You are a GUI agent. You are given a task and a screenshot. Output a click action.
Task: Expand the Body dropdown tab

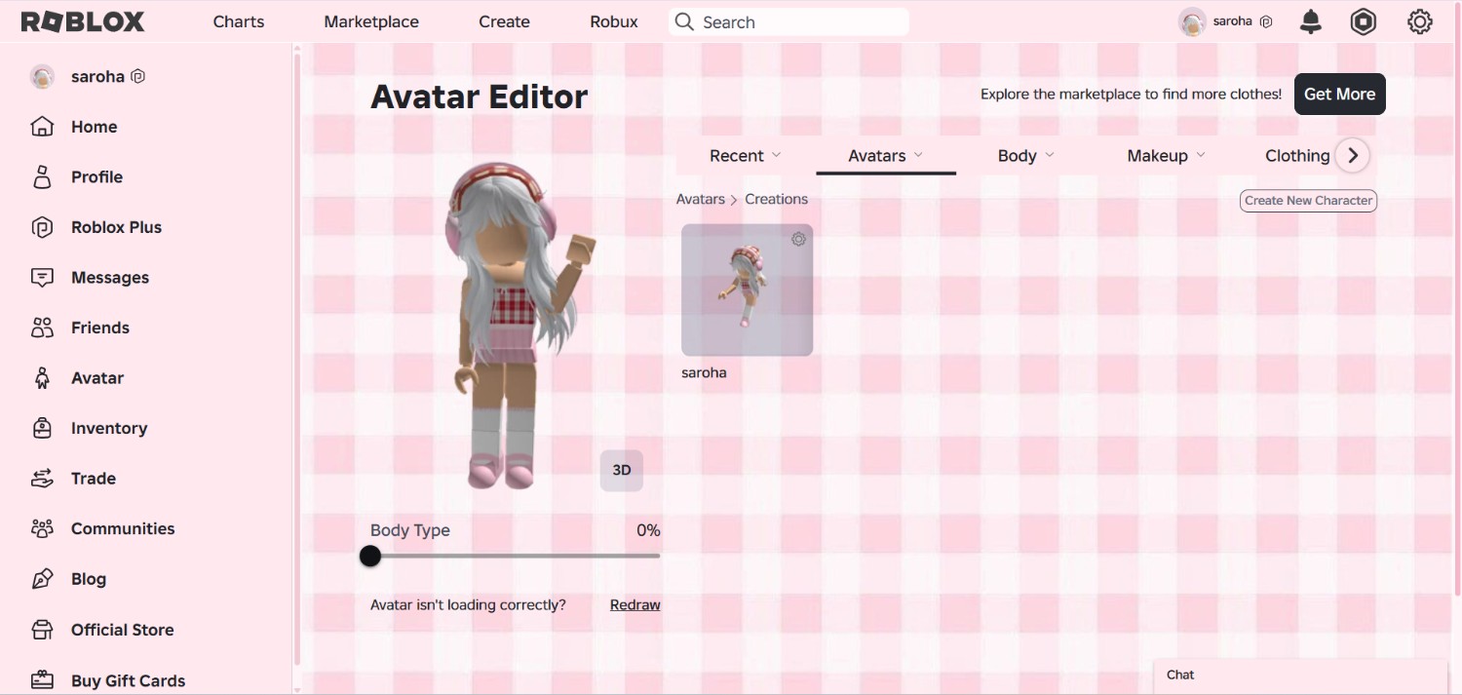coord(1026,155)
